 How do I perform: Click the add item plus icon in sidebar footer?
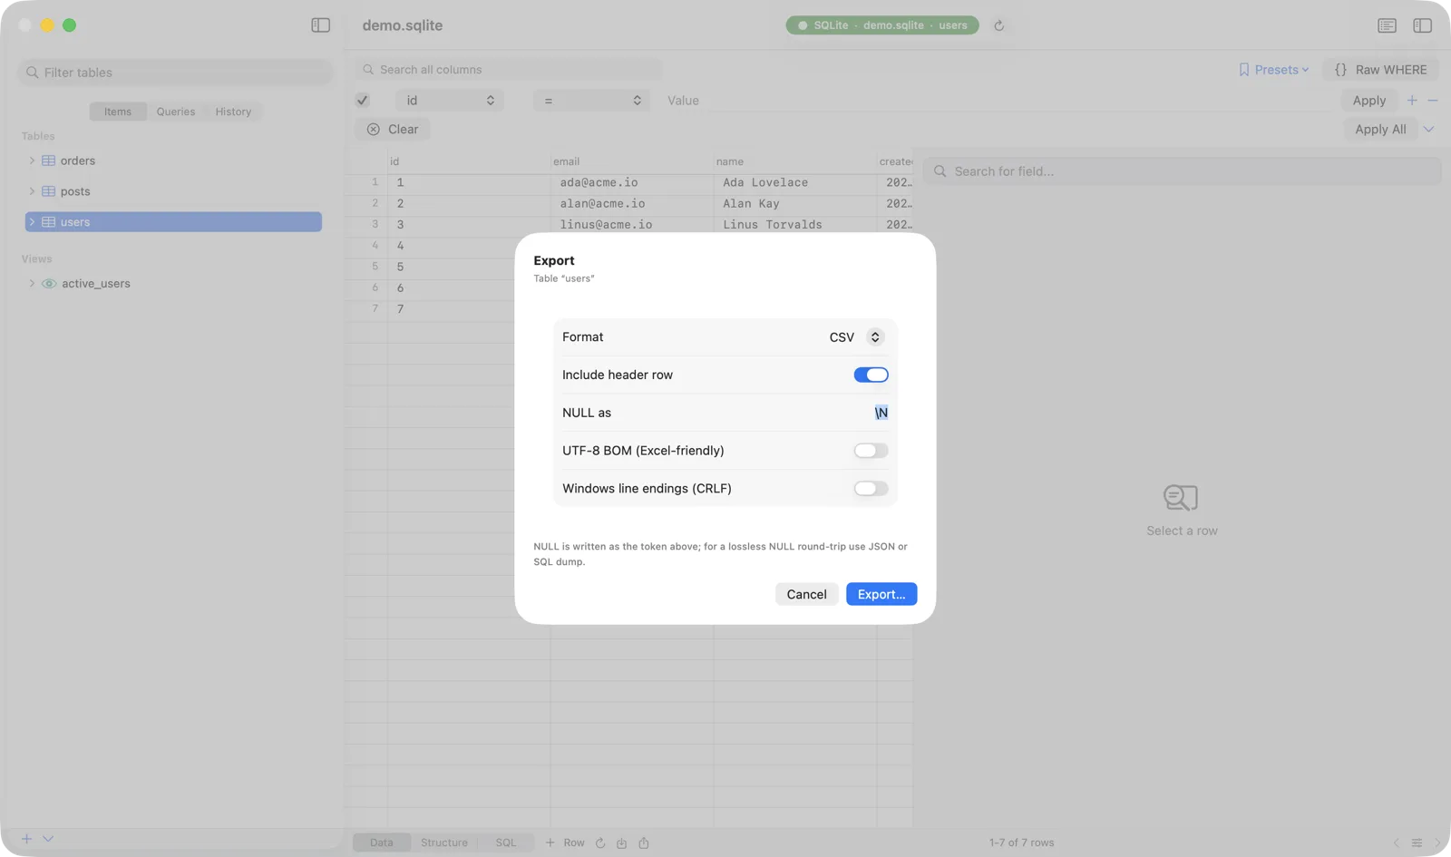pos(26,839)
